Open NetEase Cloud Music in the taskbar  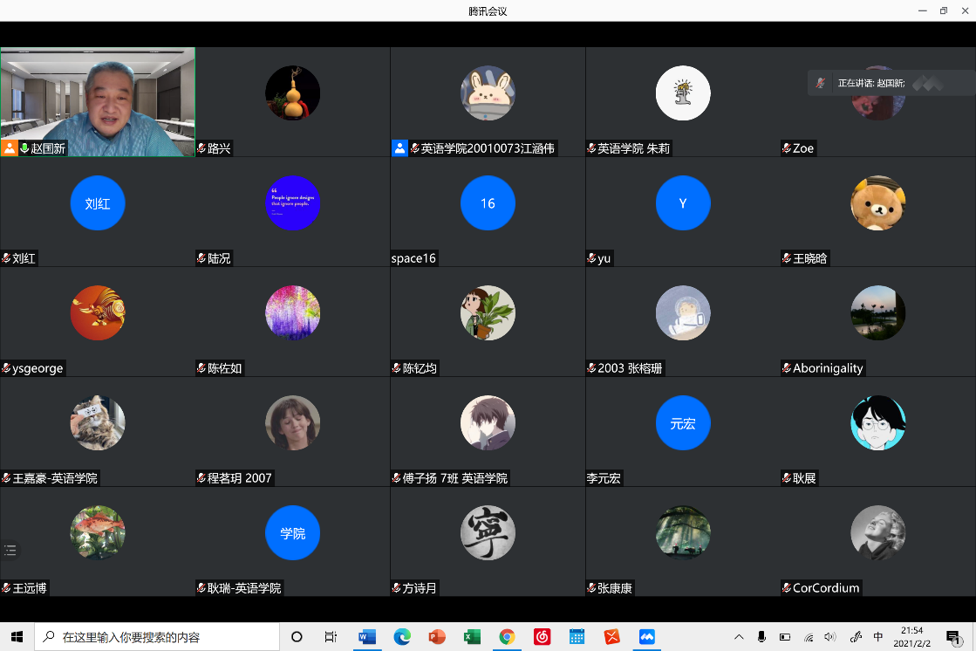coord(542,637)
